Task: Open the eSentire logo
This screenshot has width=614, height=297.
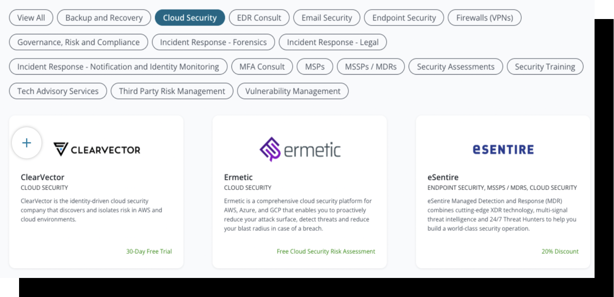Action: [503, 149]
